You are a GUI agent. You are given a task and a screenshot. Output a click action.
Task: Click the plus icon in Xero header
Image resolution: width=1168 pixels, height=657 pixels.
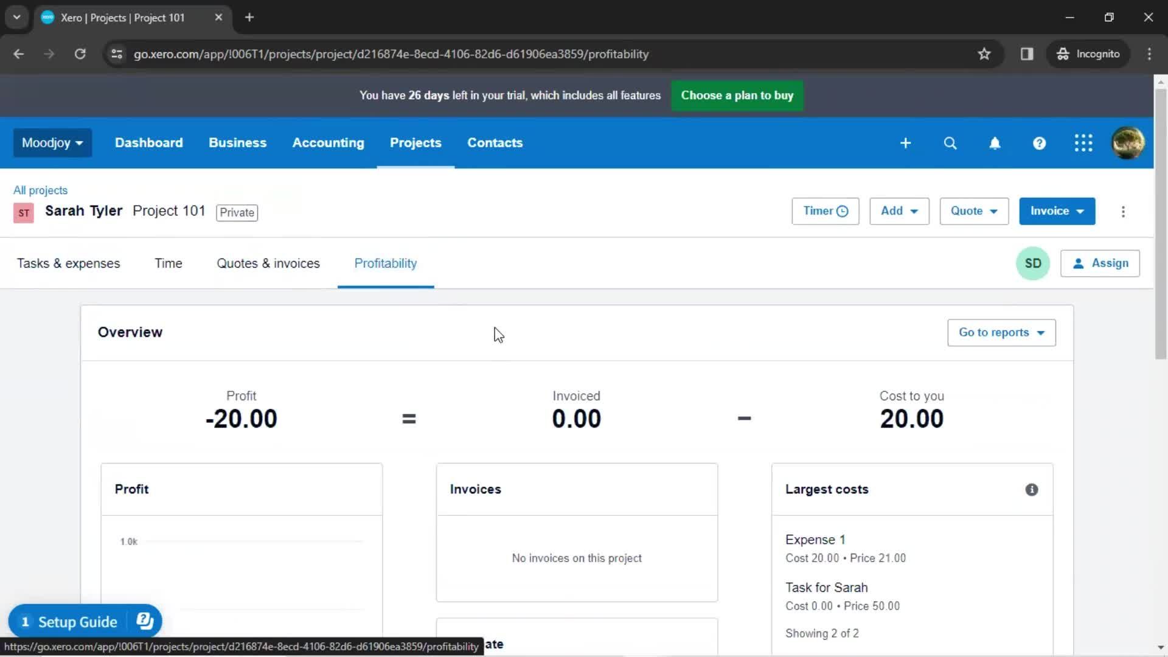[x=905, y=143]
